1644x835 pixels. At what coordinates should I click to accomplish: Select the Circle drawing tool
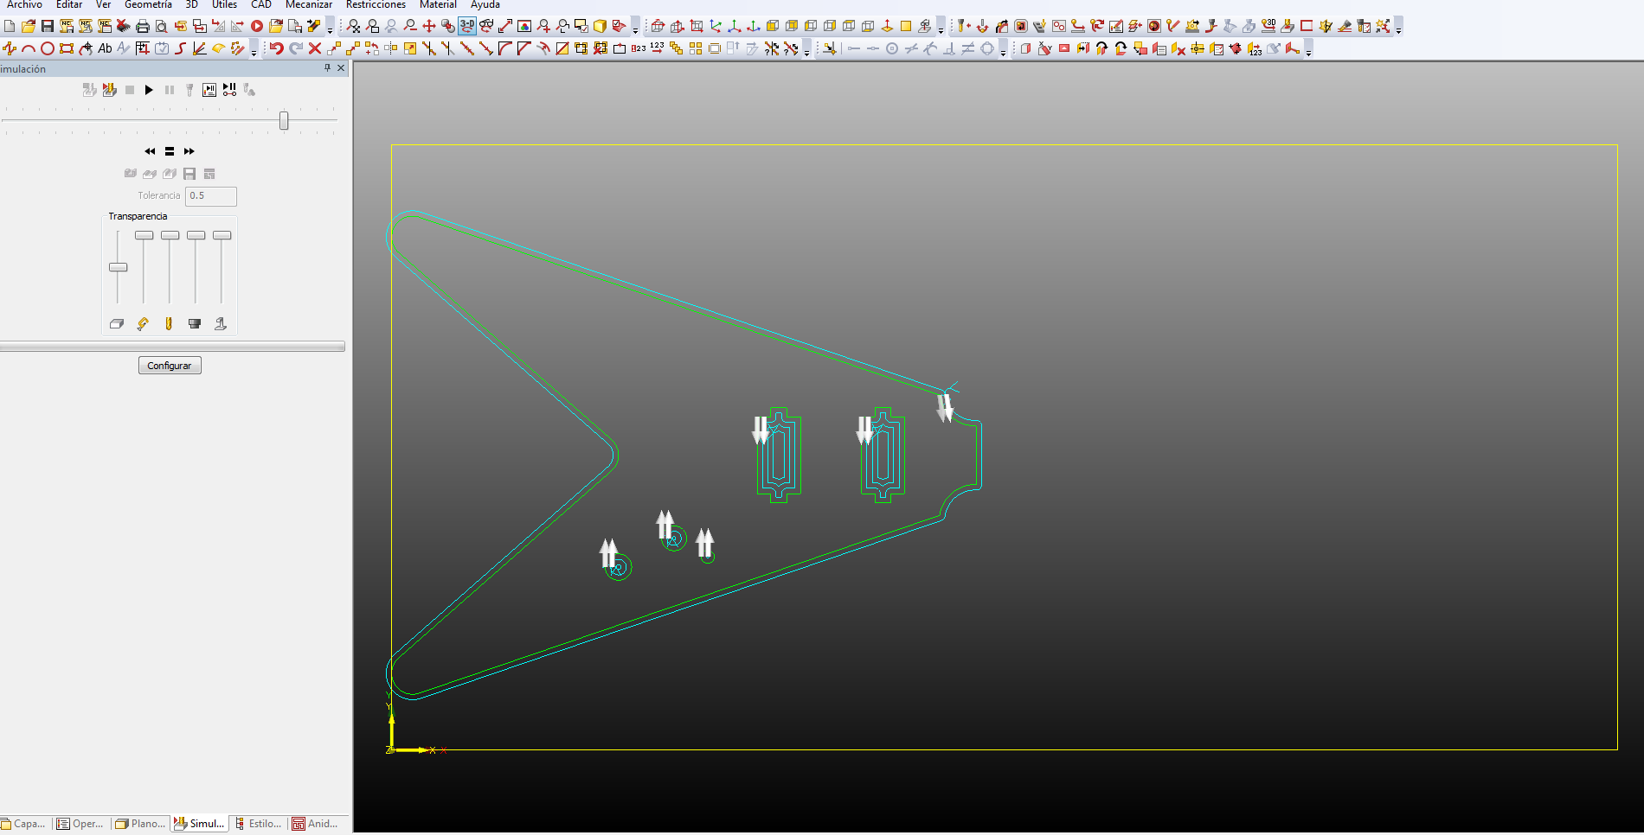(48, 48)
